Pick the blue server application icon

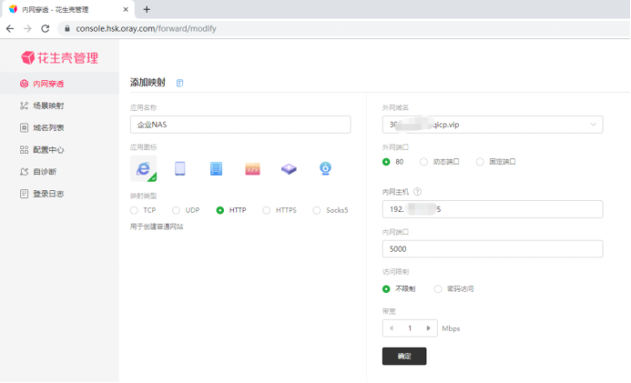tap(216, 168)
